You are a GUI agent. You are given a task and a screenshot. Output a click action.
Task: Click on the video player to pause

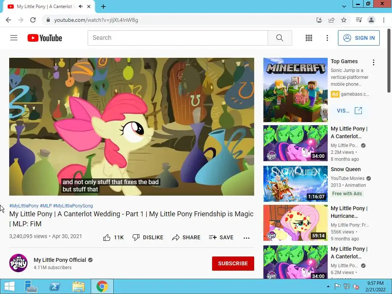click(x=132, y=127)
